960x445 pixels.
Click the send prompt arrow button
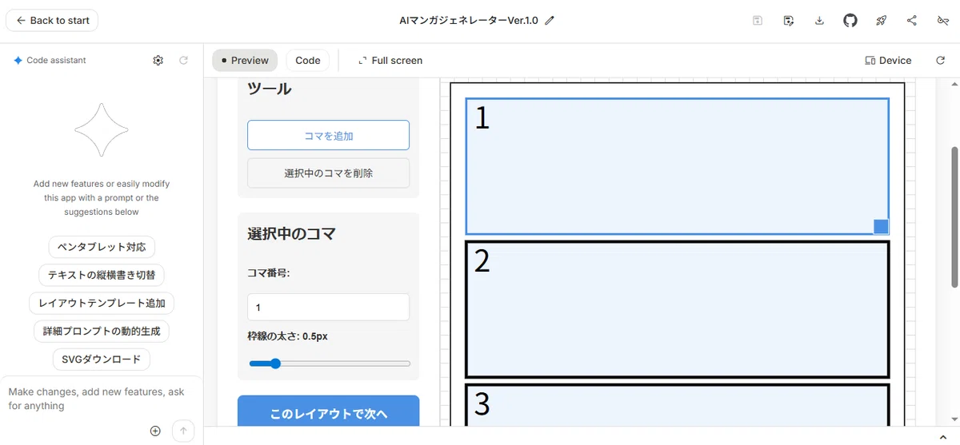183,431
